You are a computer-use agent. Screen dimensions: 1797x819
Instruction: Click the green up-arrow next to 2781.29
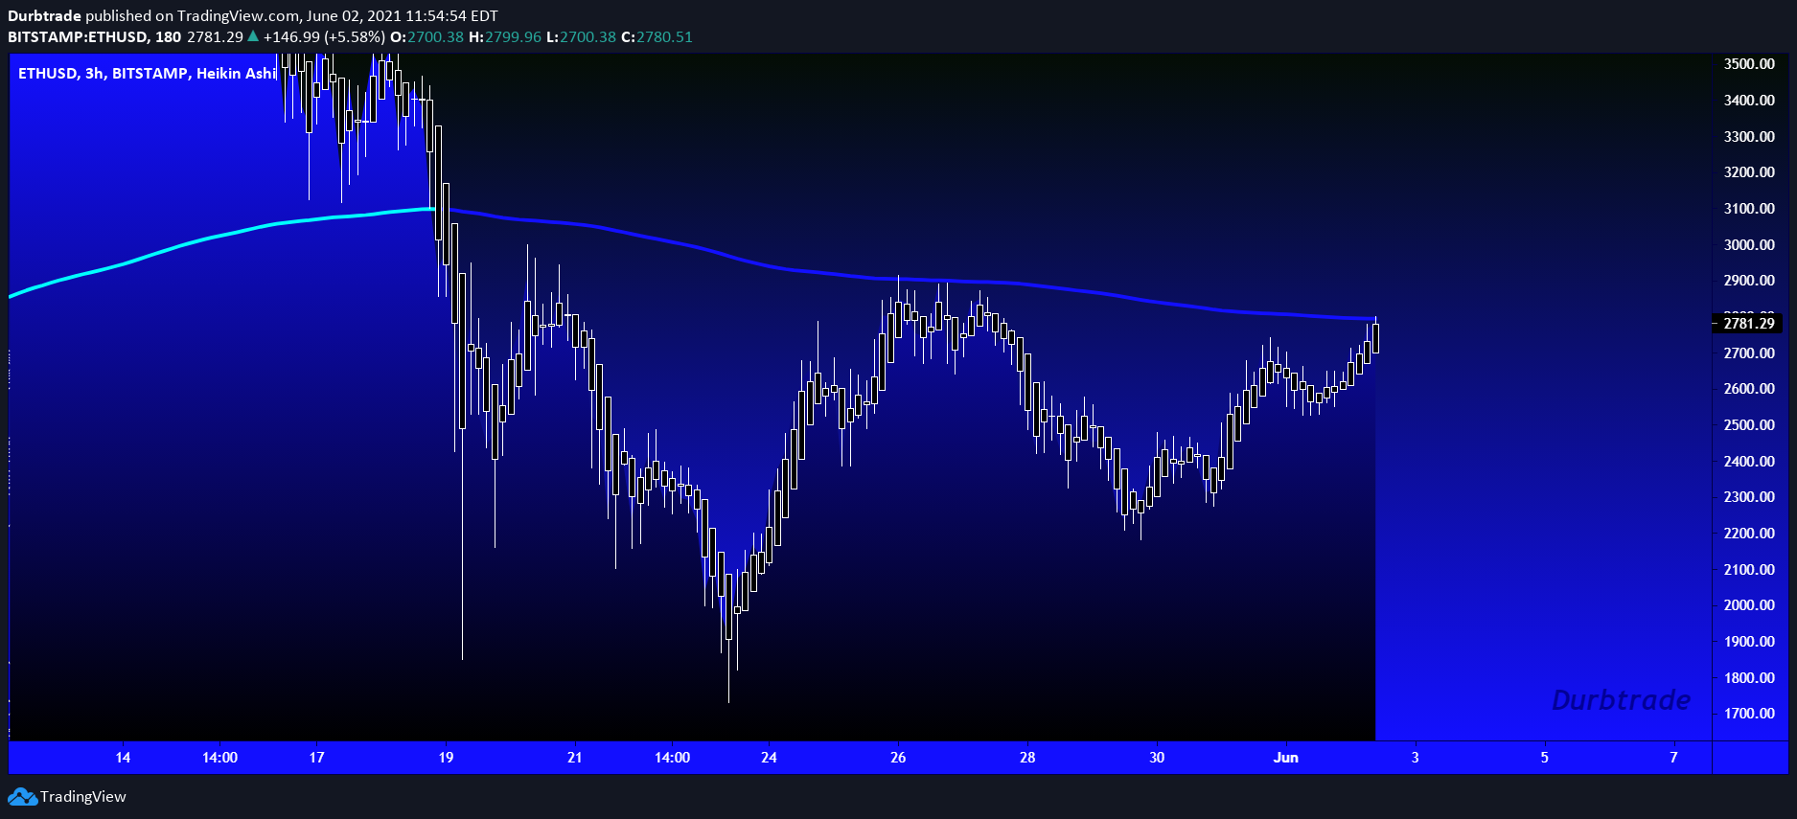coord(253,36)
